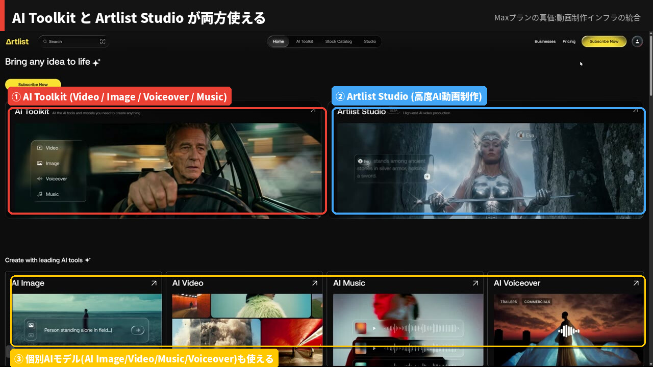Select the Video icon in toolkit menu

pos(40,148)
